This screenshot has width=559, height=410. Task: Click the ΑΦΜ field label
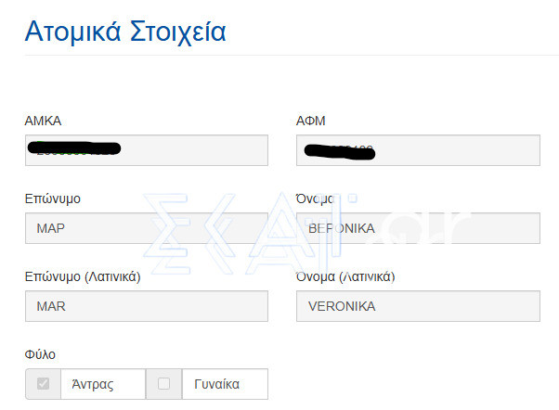311,121
